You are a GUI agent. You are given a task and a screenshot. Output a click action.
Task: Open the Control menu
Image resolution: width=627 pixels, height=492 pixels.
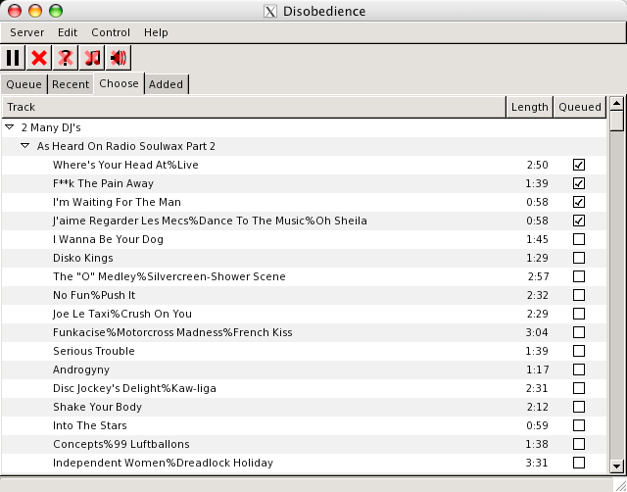(111, 32)
